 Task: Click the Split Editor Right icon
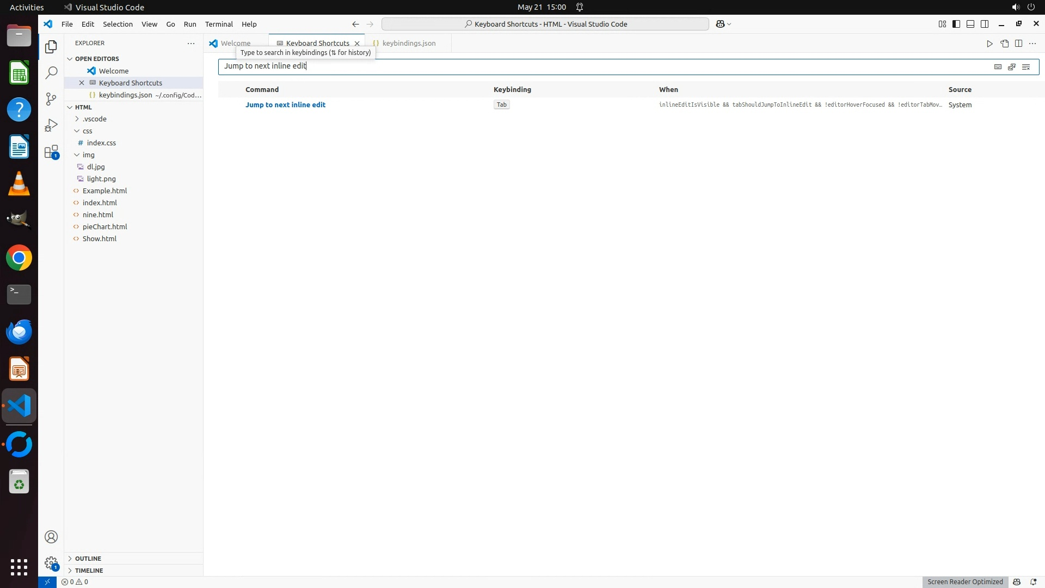tap(1018, 44)
